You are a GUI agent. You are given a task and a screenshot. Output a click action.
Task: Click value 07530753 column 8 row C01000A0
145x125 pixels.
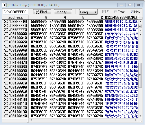point(76,75)
